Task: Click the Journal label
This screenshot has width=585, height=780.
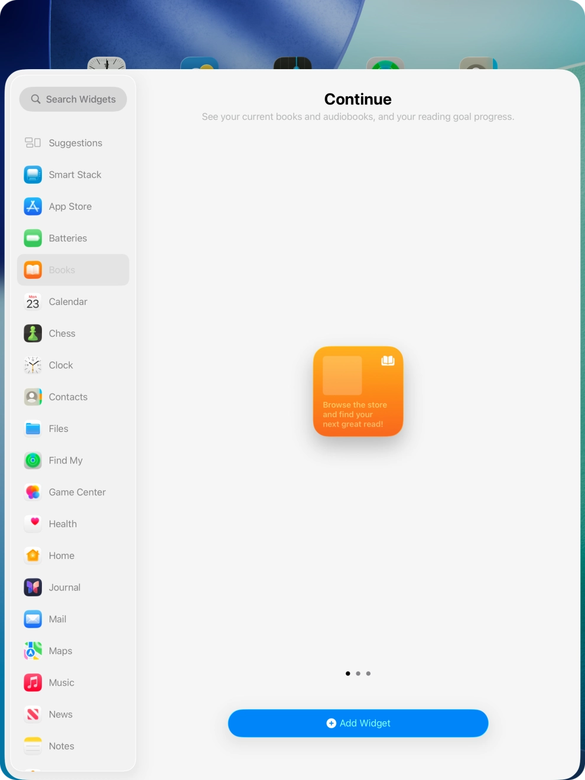Action: click(64, 587)
